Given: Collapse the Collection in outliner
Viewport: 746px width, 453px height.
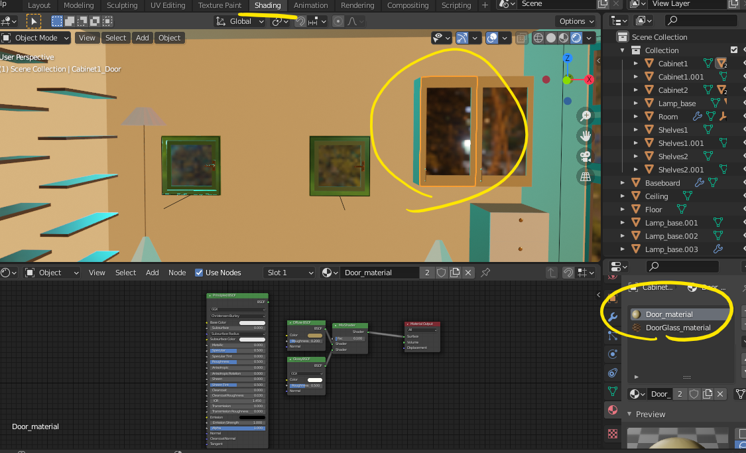Looking at the screenshot, I should pyautogui.click(x=622, y=50).
